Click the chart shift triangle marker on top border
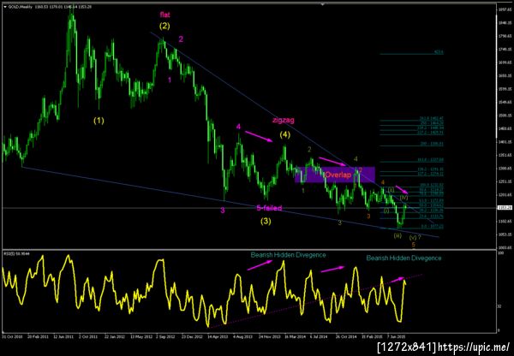The image size is (514, 356). pos(323,4)
